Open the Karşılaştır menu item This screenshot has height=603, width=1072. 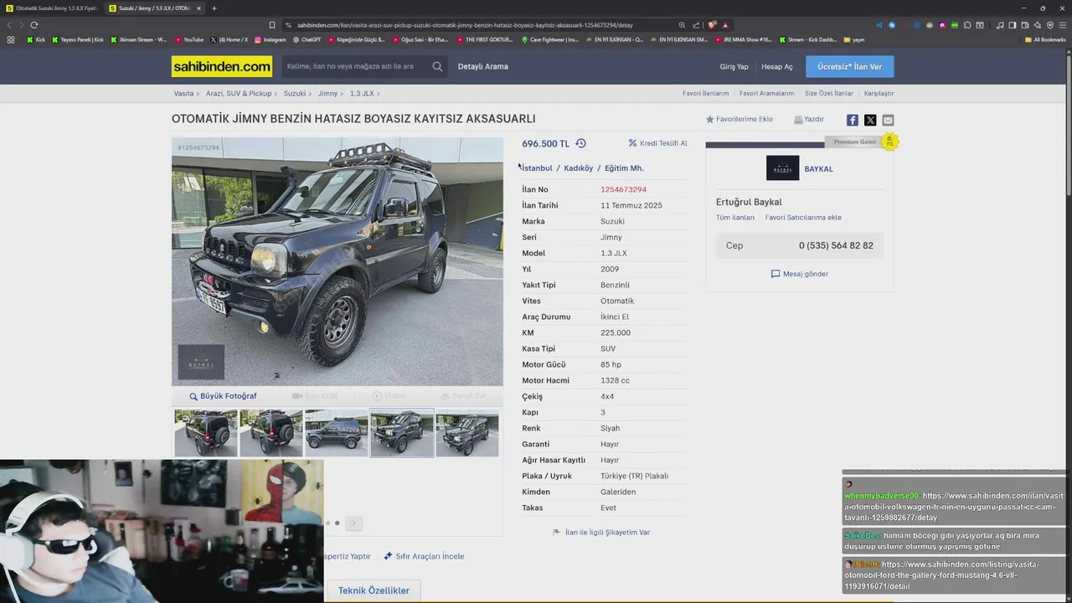879,93
